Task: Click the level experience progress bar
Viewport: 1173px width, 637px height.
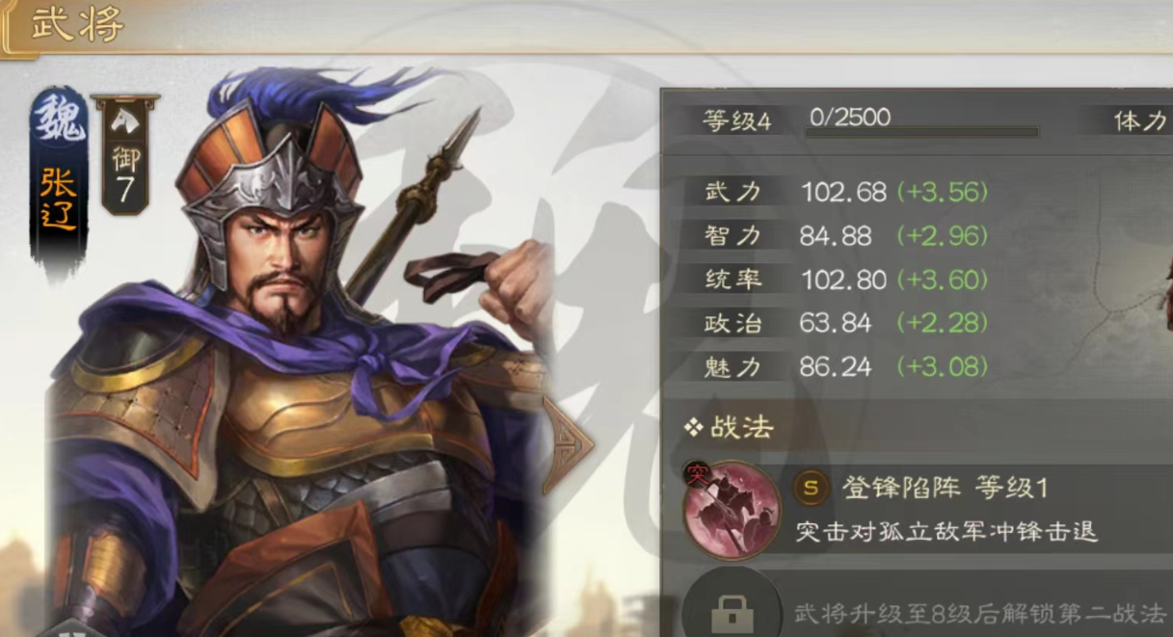Action: click(921, 132)
